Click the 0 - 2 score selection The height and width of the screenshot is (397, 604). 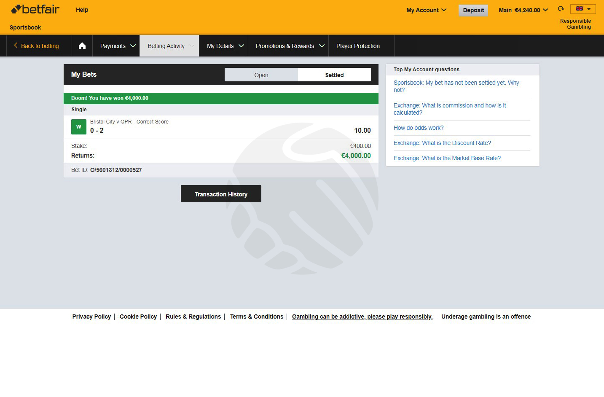click(97, 131)
